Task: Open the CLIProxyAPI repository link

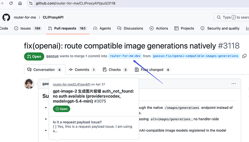Action: (x=53, y=17)
